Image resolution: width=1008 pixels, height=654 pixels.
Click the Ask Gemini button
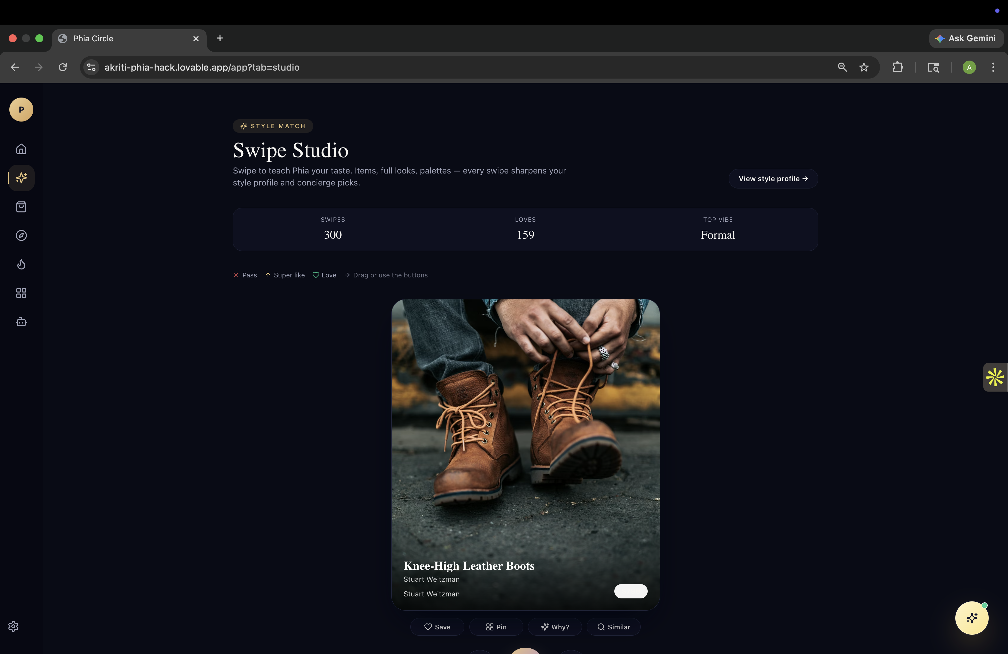pyautogui.click(x=966, y=39)
